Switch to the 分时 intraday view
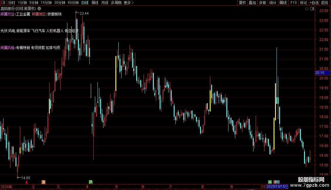 coord(12,3)
